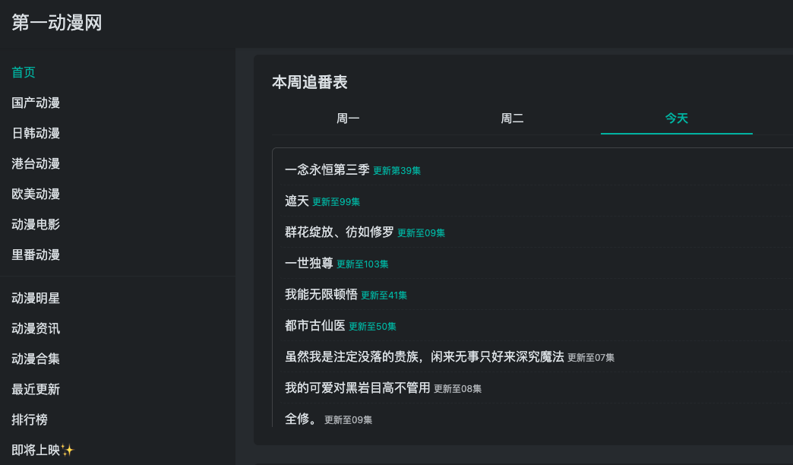Open 遮天 from today's list
The height and width of the screenshot is (465, 793).
point(297,201)
